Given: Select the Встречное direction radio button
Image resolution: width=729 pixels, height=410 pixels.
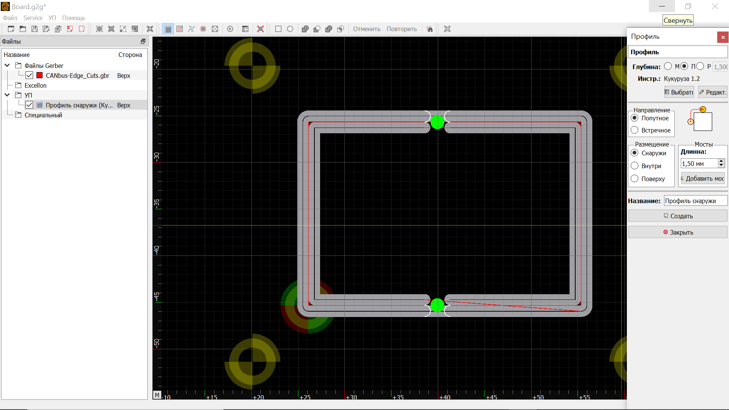Looking at the screenshot, I should coord(634,130).
